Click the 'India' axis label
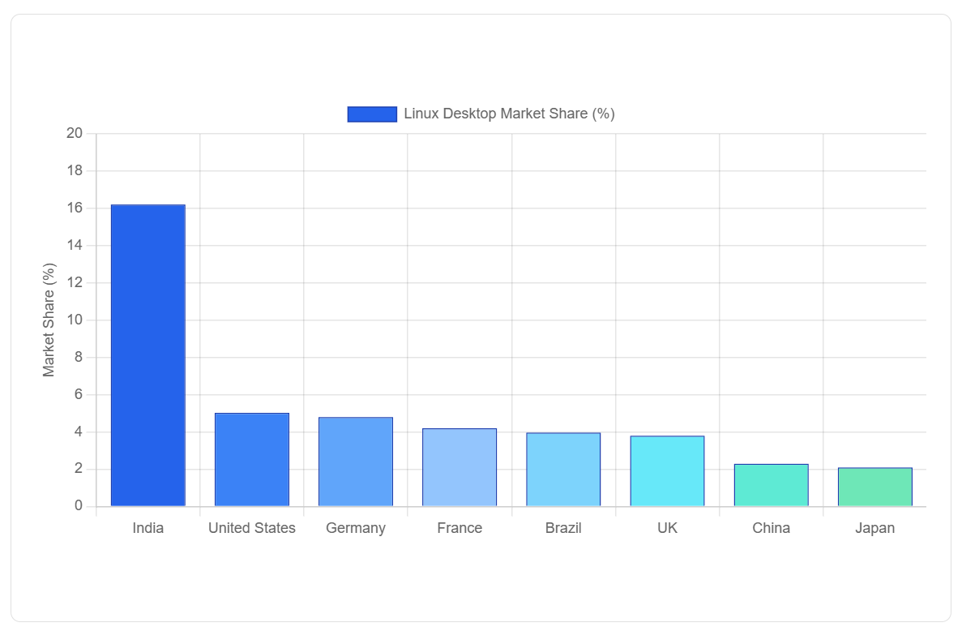The height and width of the screenshot is (627, 962). [x=148, y=528]
